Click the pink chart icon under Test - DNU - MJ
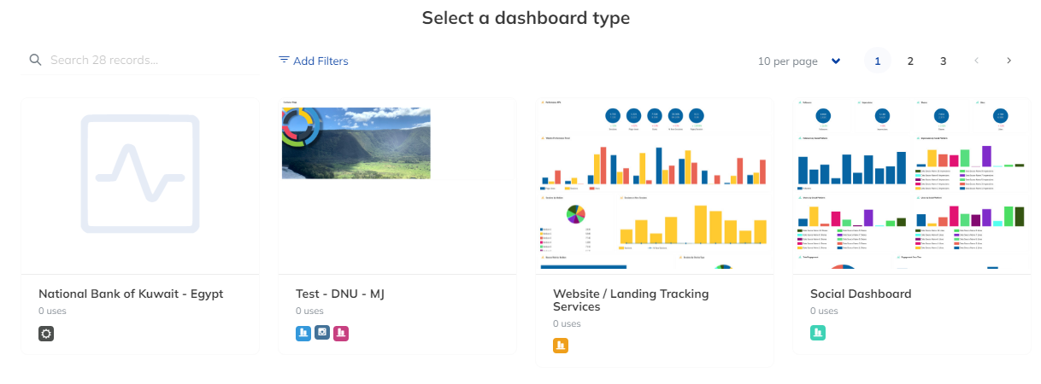This screenshot has width=1041, height=384. [341, 334]
